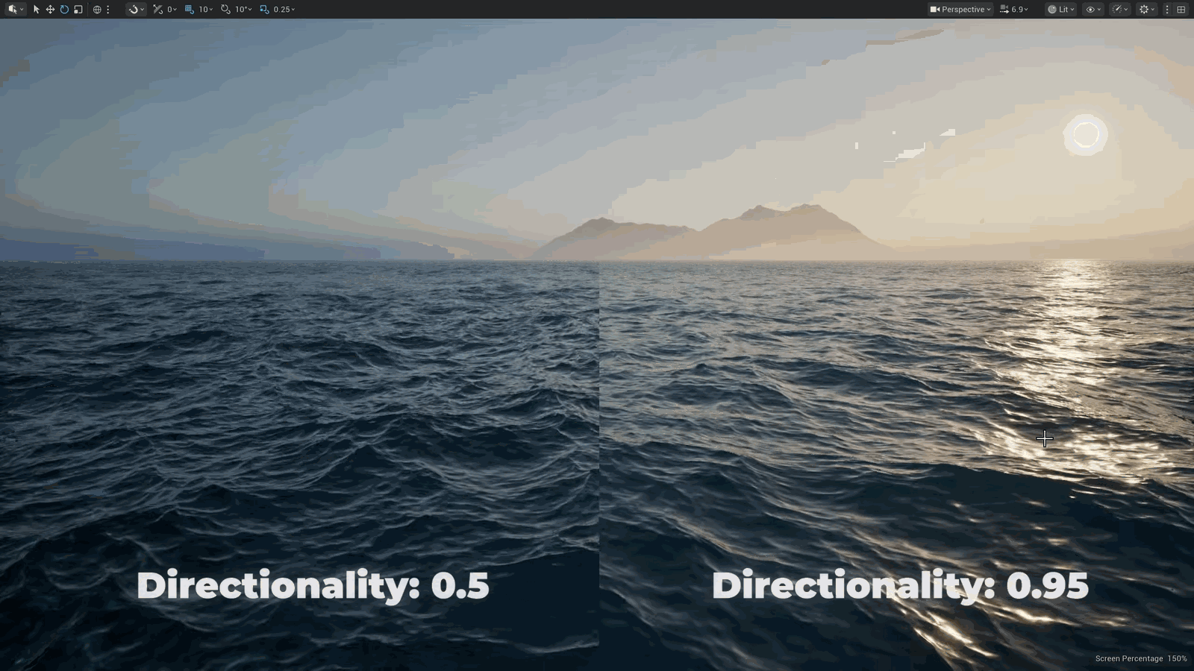Open transform options three-dot menu
Screen dimensions: 1194x671
pos(108,10)
